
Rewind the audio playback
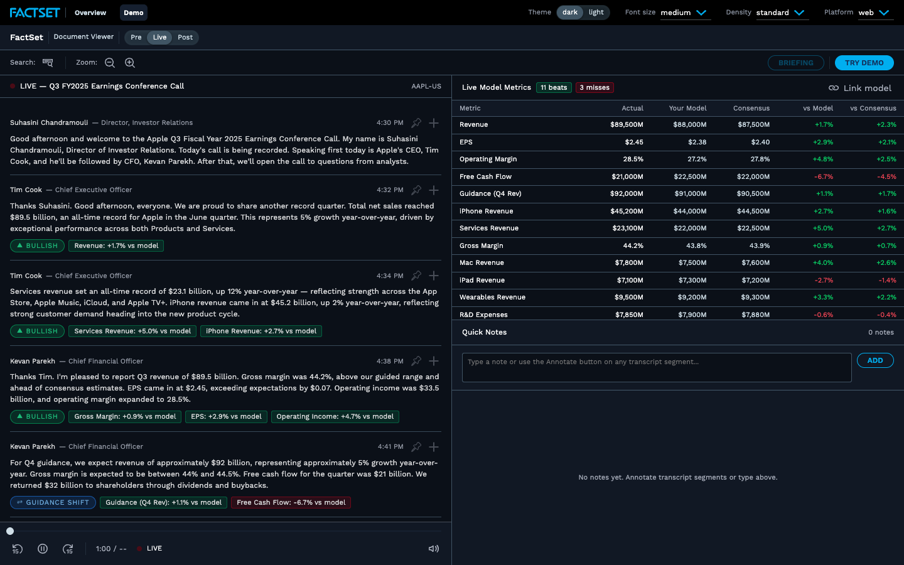tap(18, 549)
